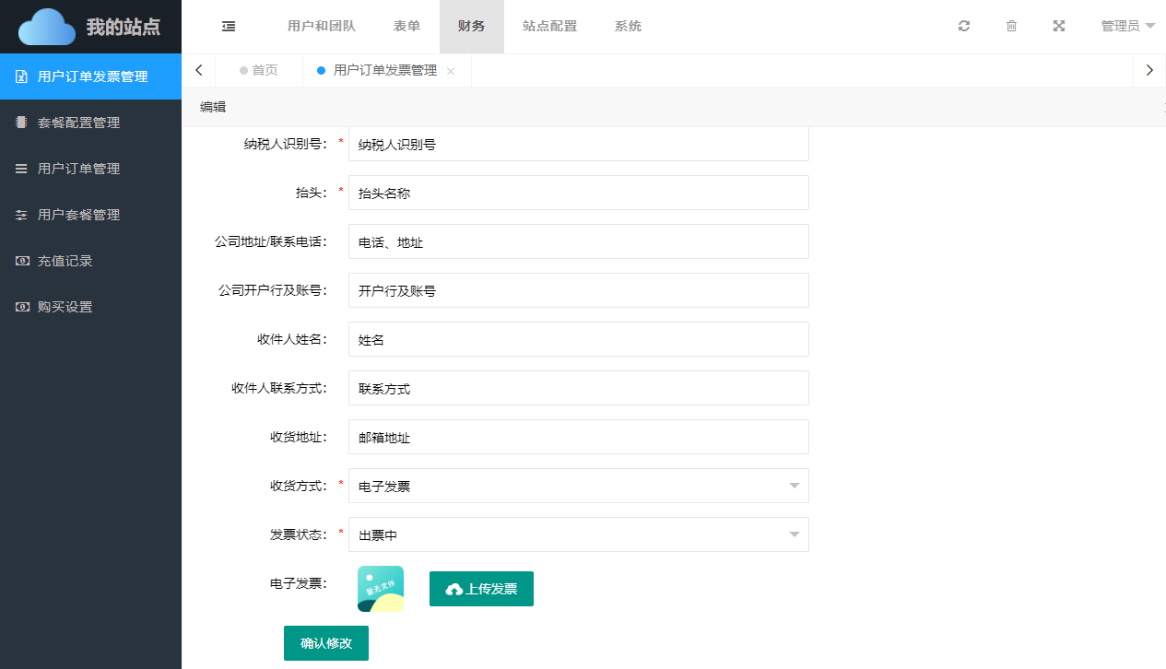The width and height of the screenshot is (1166, 669).
Task: Click the 上传发票 upload button
Action: [481, 589]
